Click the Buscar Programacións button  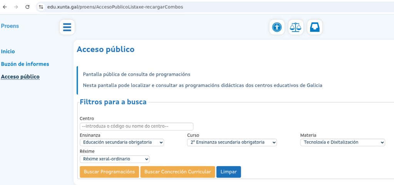pos(109,172)
